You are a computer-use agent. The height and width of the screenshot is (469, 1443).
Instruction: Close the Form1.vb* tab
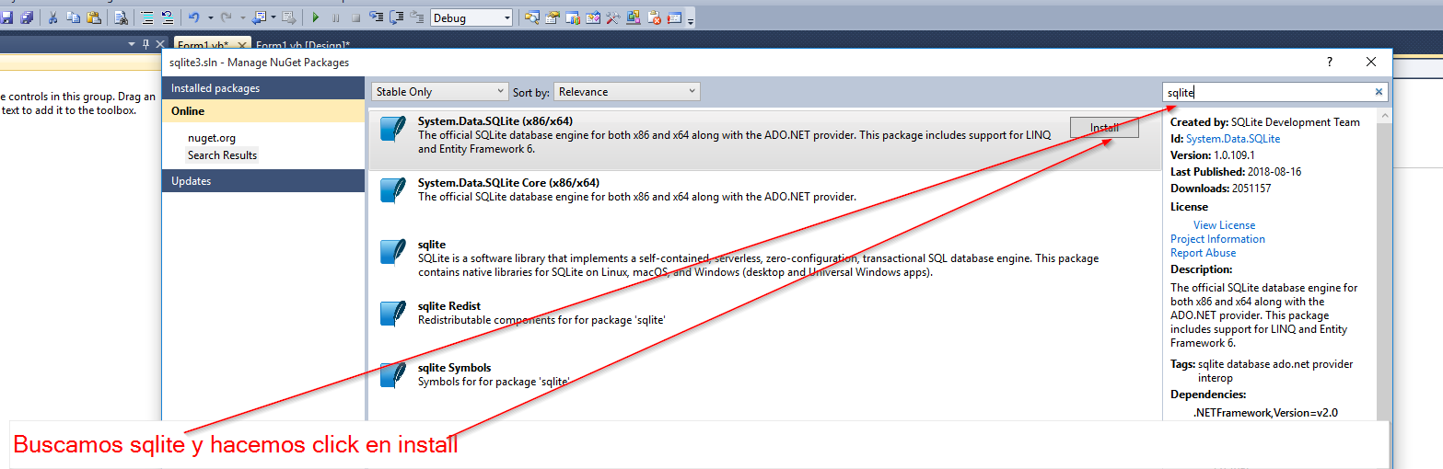tap(242, 45)
